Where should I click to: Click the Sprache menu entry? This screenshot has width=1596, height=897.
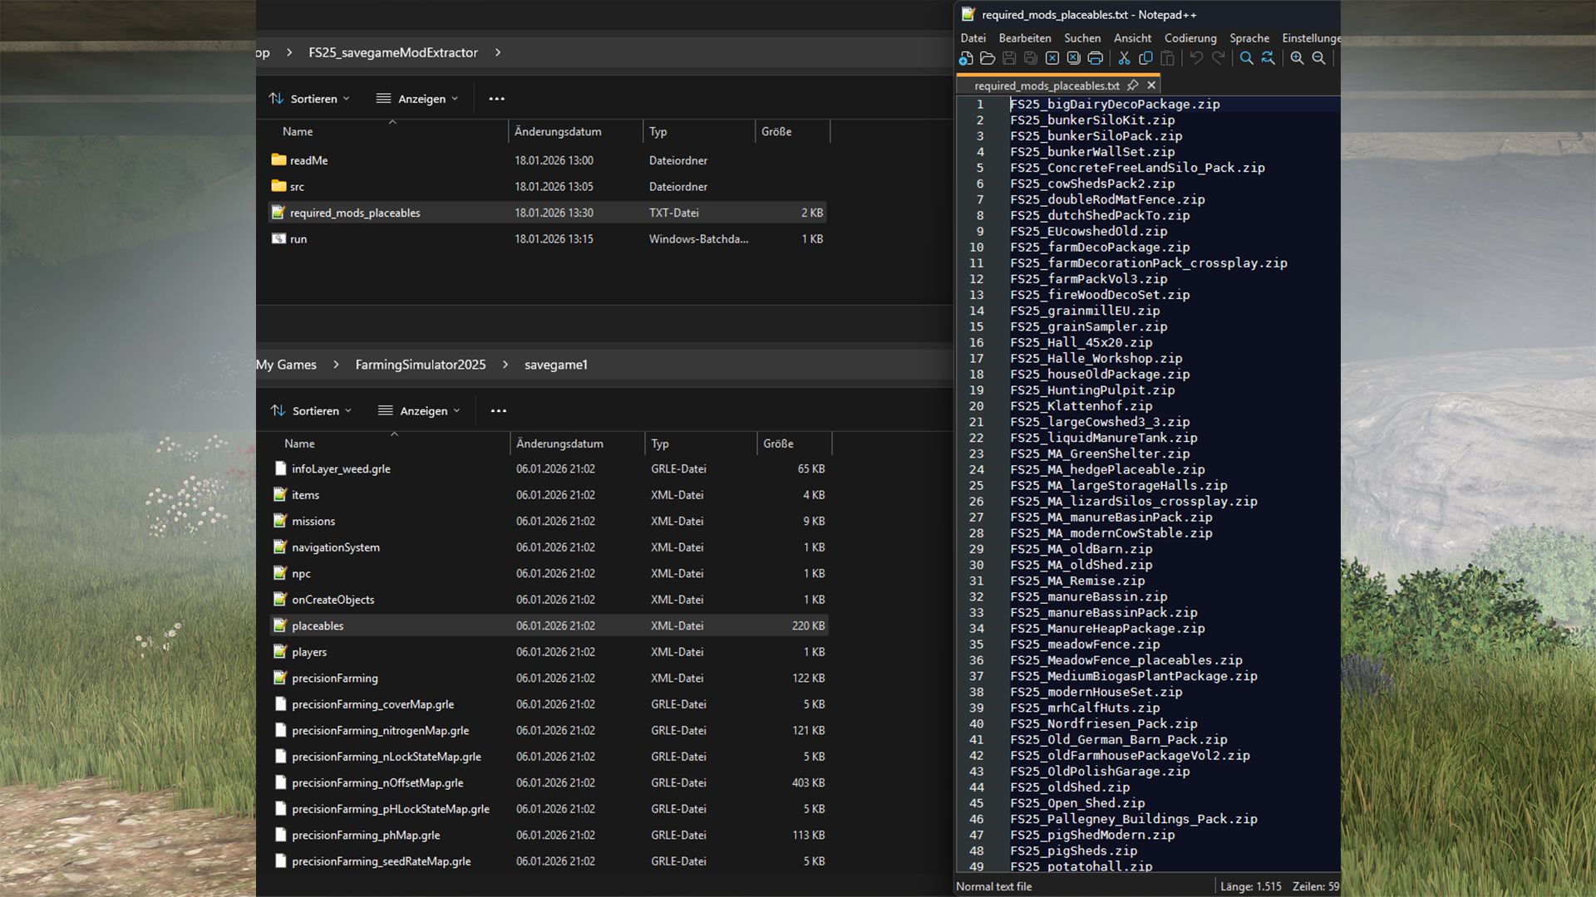point(1249,38)
